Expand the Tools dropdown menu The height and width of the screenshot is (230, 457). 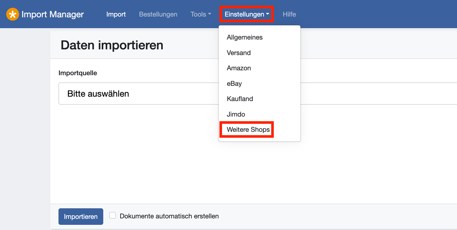201,14
